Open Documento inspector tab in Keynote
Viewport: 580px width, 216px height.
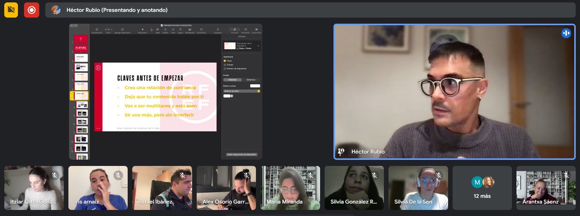tap(256, 31)
